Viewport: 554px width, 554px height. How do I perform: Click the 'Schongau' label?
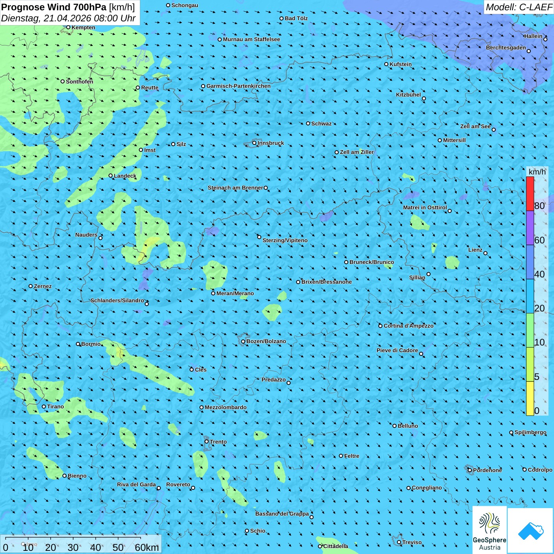(x=185, y=5)
